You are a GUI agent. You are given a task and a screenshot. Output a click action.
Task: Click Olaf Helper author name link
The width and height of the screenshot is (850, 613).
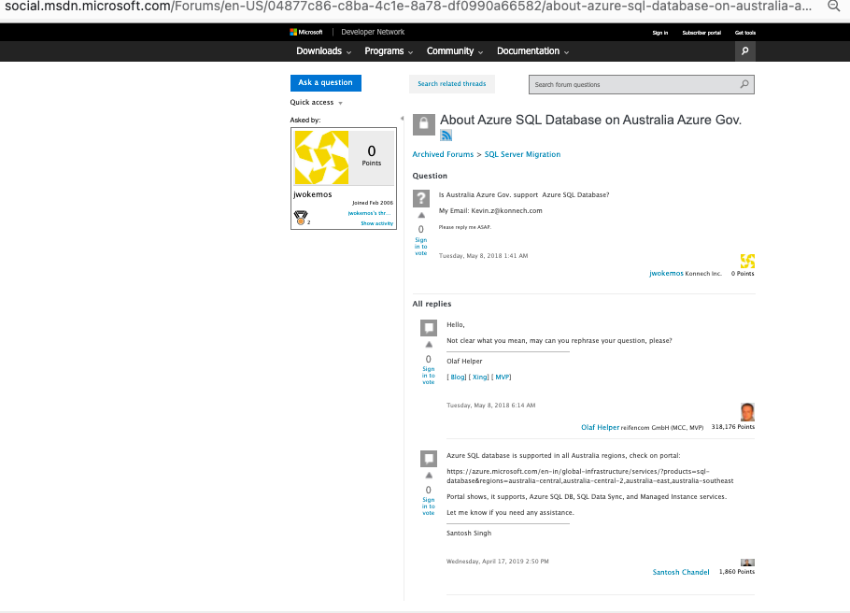click(x=600, y=427)
